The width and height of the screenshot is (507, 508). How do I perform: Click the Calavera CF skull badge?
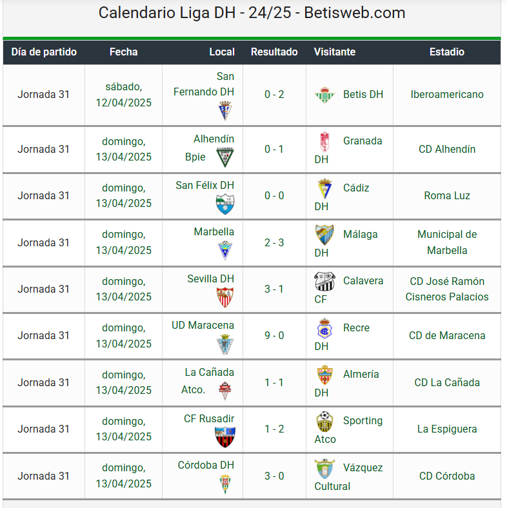coord(324,281)
